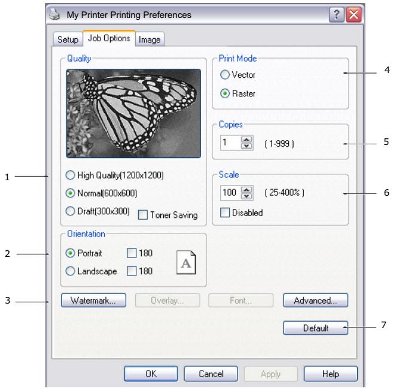Viewport: 393px width, 388px height.
Task: Switch to the Setup tab
Action: pyautogui.click(x=68, y=40)
